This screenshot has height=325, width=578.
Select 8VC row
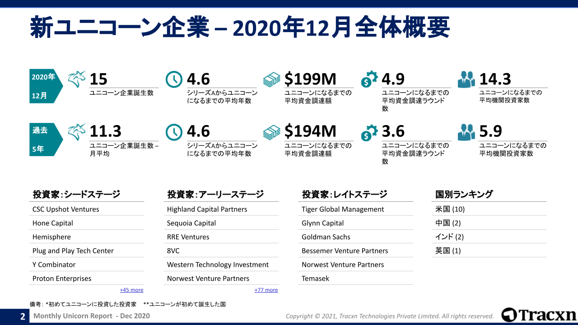pos(221,251)
